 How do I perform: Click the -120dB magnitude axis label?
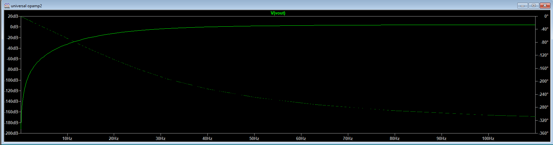[x=11, y=91]
